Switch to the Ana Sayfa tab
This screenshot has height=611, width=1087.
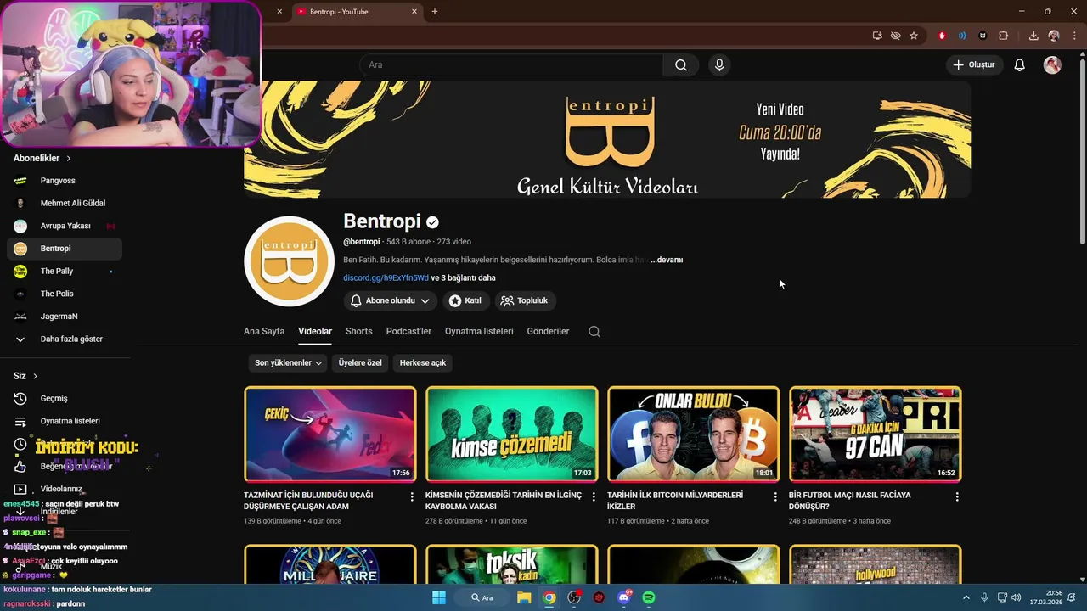pyautogui.click(x=264, y=331)
